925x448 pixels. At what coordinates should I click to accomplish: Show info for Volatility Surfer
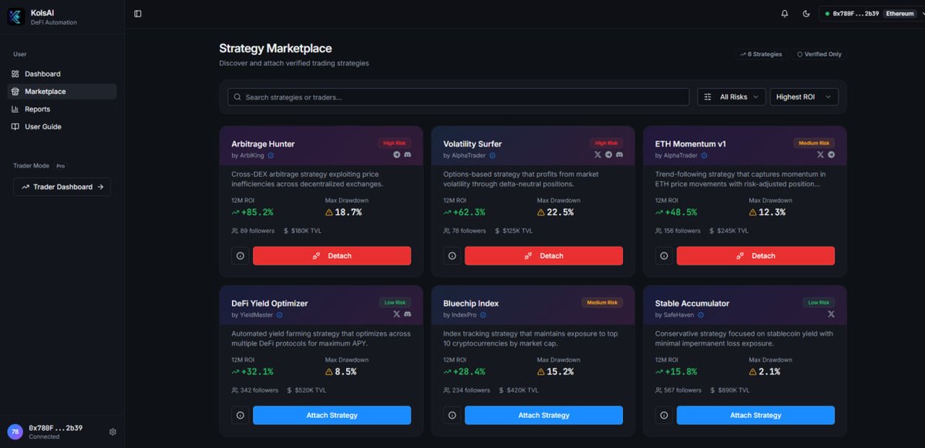click(452, 256)
